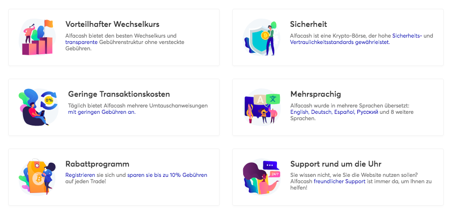The height and width of the screenshot is (214, 451).
Task: Click the 'freundlicher Support' link
Action: click(339, 181)
